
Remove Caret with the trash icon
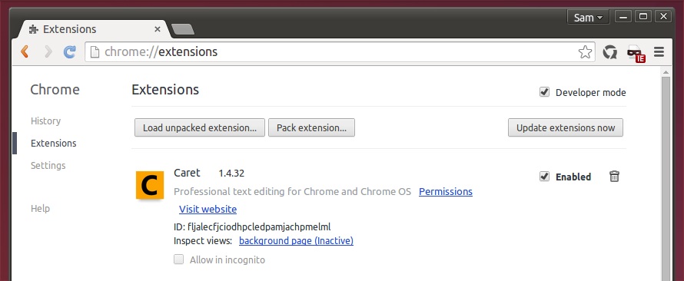[614, 177]
